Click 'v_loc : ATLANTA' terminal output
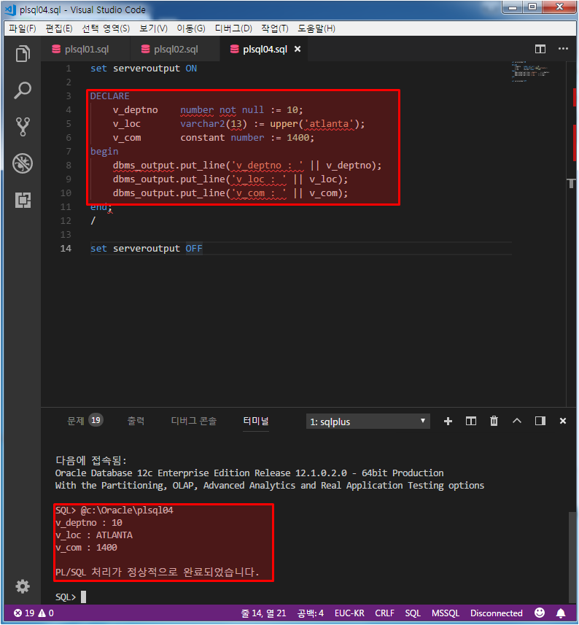 click(x=93, y=535)
